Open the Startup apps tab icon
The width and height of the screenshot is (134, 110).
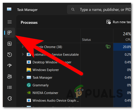(x=10, y=65)
